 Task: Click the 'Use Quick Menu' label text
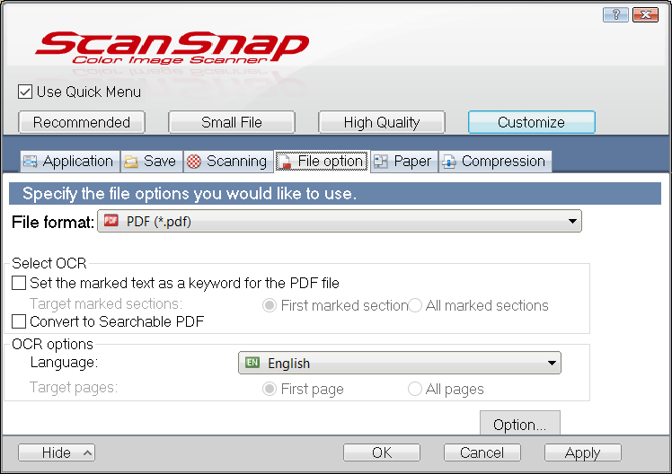click(89, 92)
